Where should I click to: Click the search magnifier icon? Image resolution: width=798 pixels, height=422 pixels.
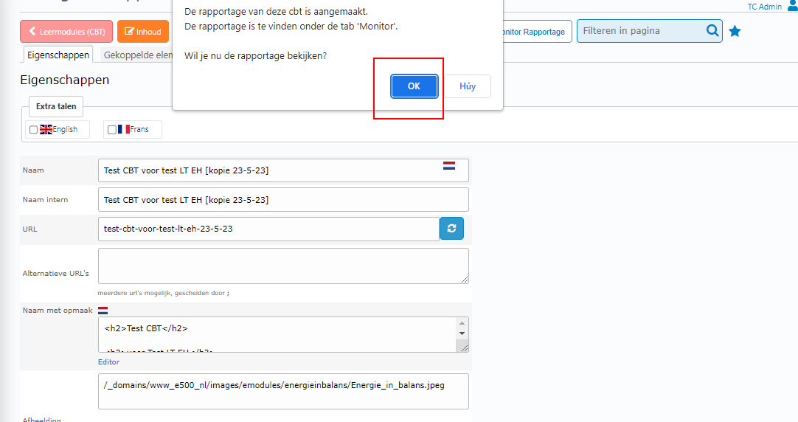coord(712,31)
